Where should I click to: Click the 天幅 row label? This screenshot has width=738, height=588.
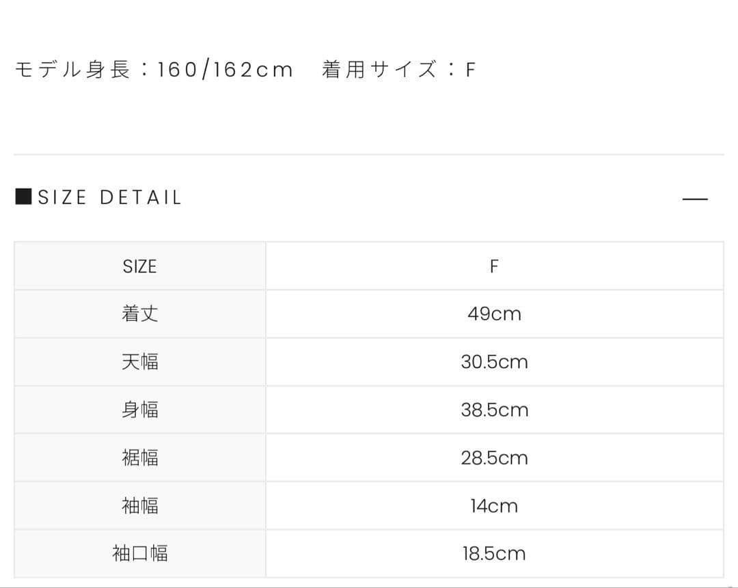coord(140,362)
